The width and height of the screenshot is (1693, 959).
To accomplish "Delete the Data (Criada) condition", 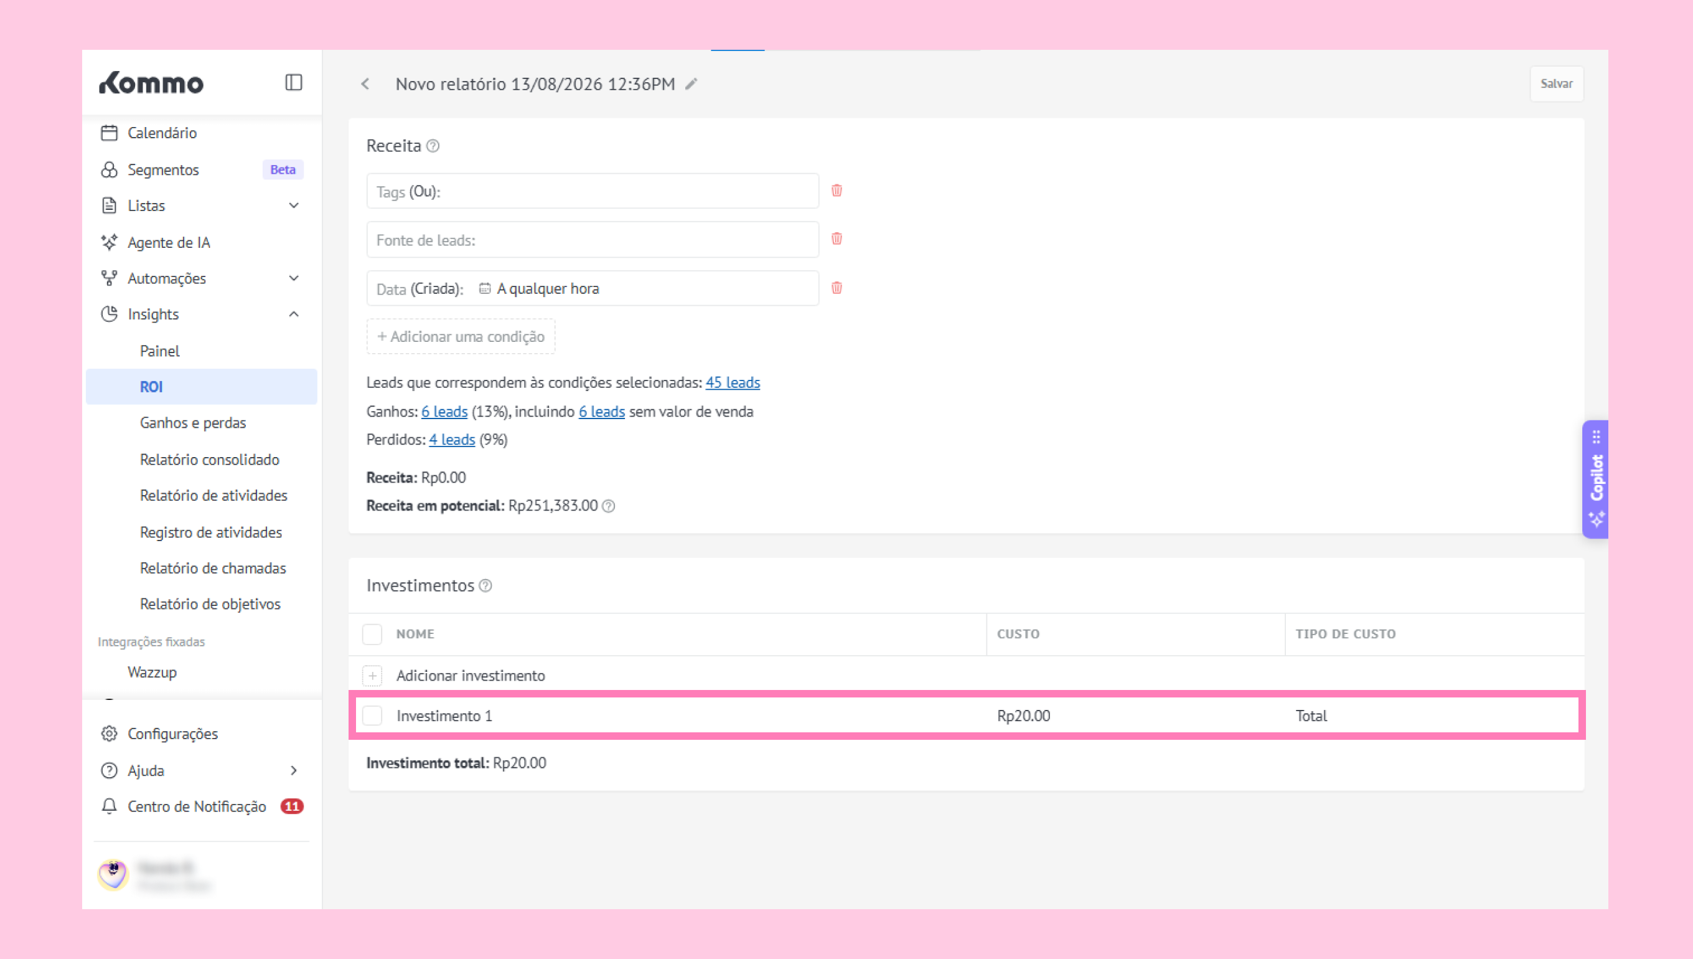I will (x=837, y=288).
